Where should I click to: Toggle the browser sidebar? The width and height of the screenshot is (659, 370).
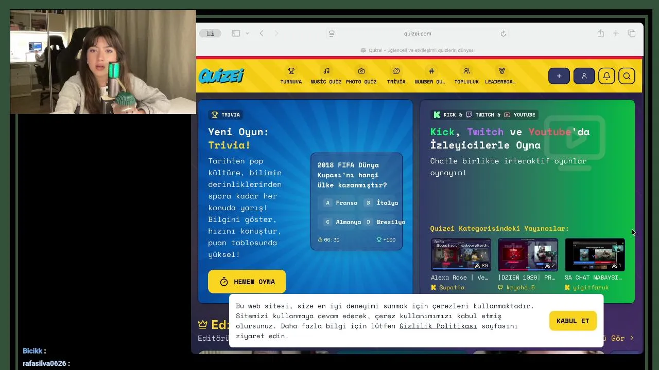pos(236,33)
